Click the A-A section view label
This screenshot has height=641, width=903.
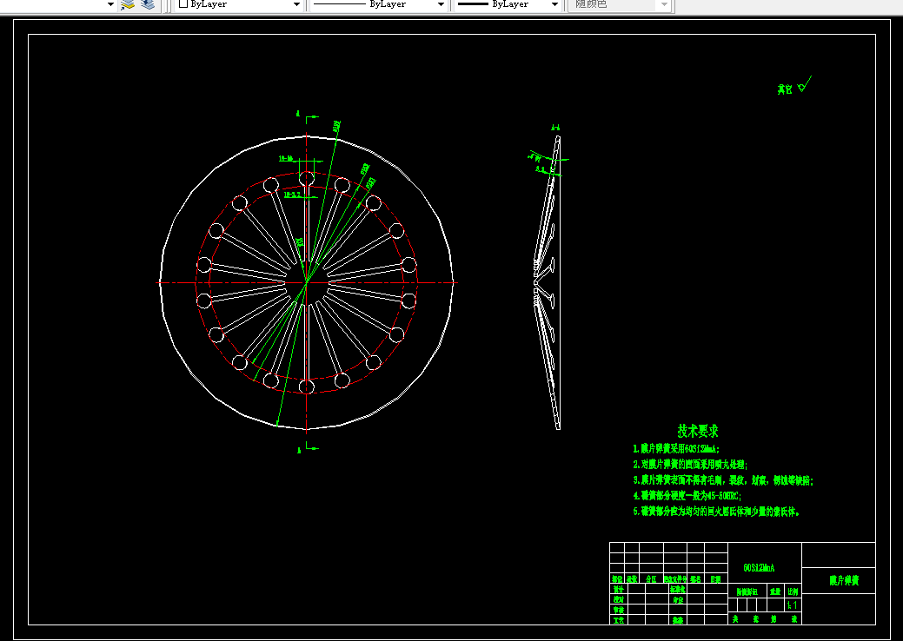pos(555,128)
